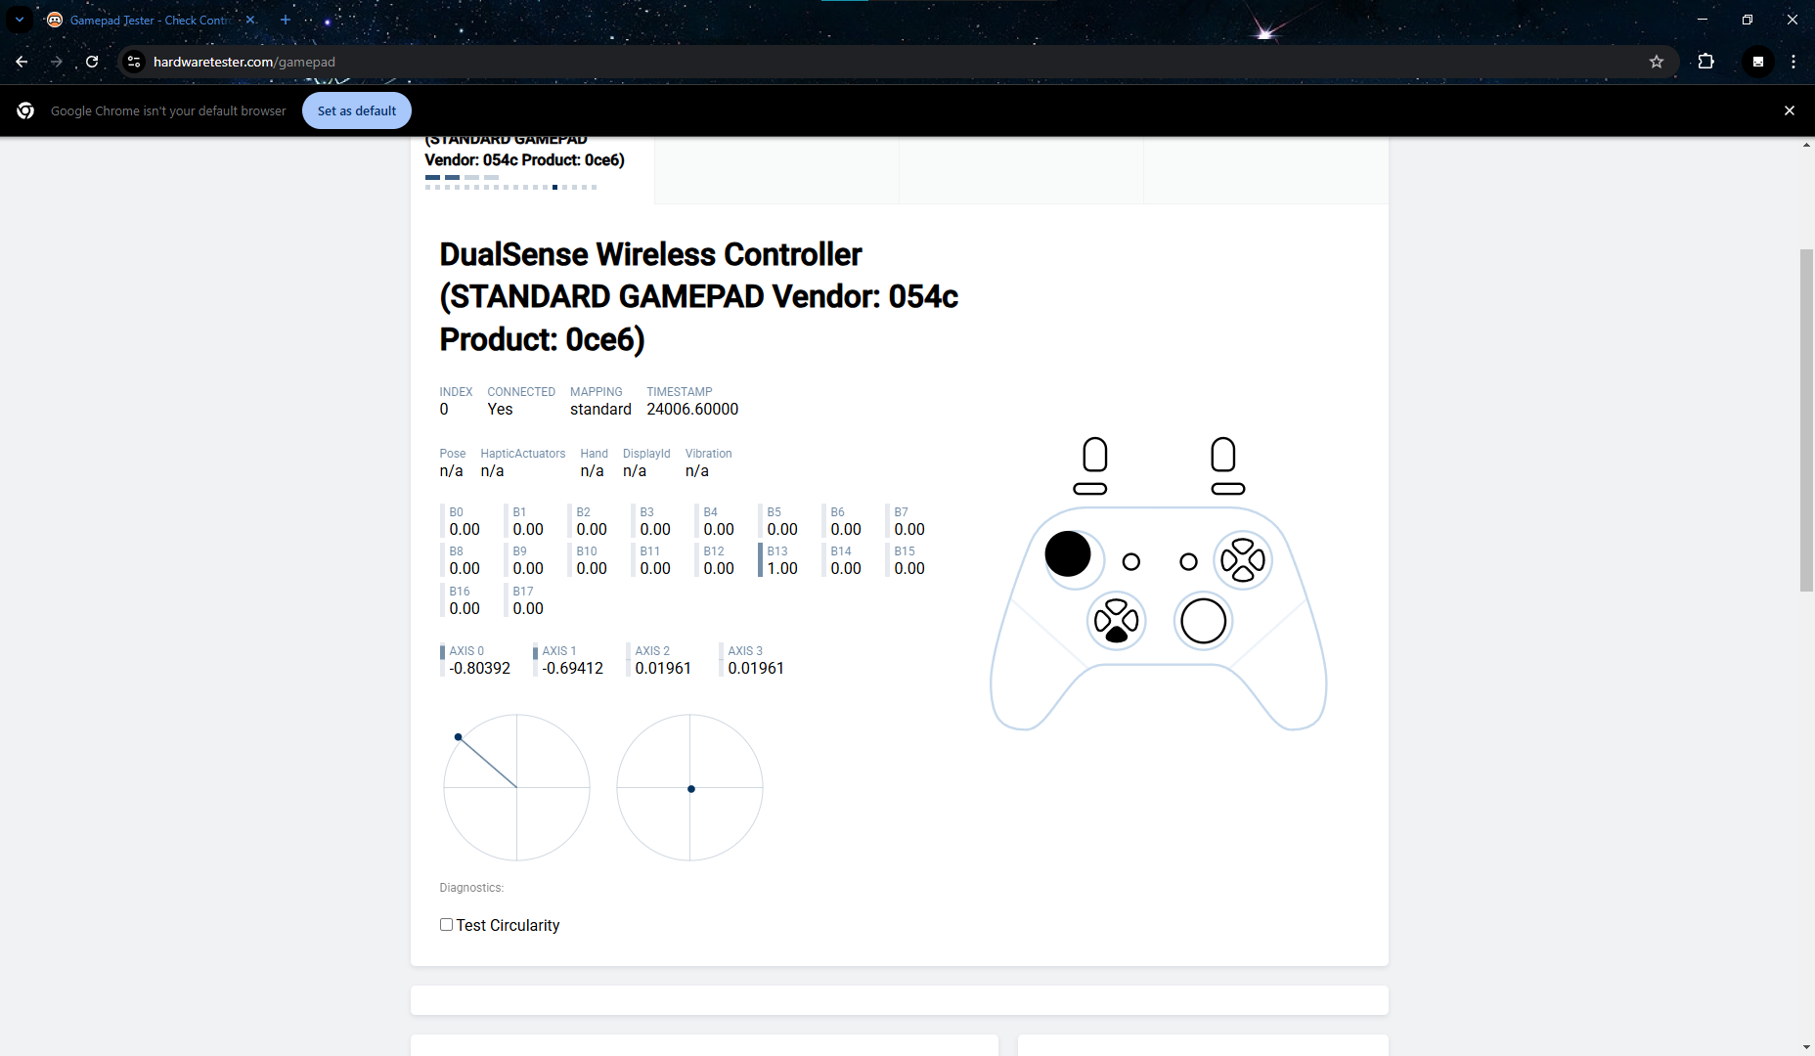Click the timestamp value 24006.60000
Screen dimensions: 1815x1056
coord(692,409)
